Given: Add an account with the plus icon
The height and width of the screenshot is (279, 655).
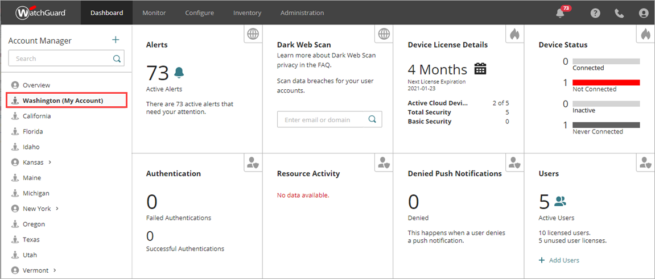Looking at the screenshot, I should coord(116,40).
